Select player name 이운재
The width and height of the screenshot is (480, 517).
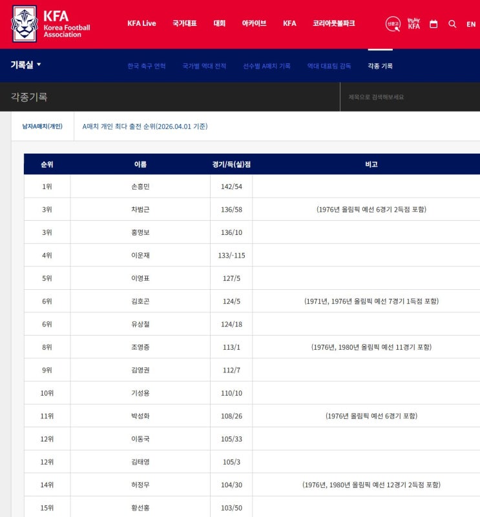[x=140, y=255]
